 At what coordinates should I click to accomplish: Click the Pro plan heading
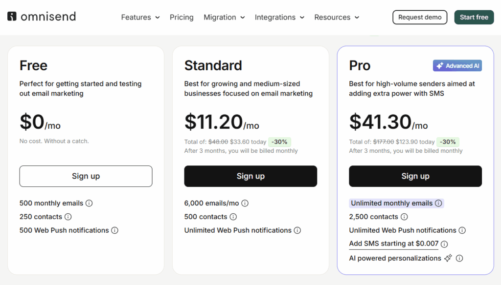click(x=360, y=66)
